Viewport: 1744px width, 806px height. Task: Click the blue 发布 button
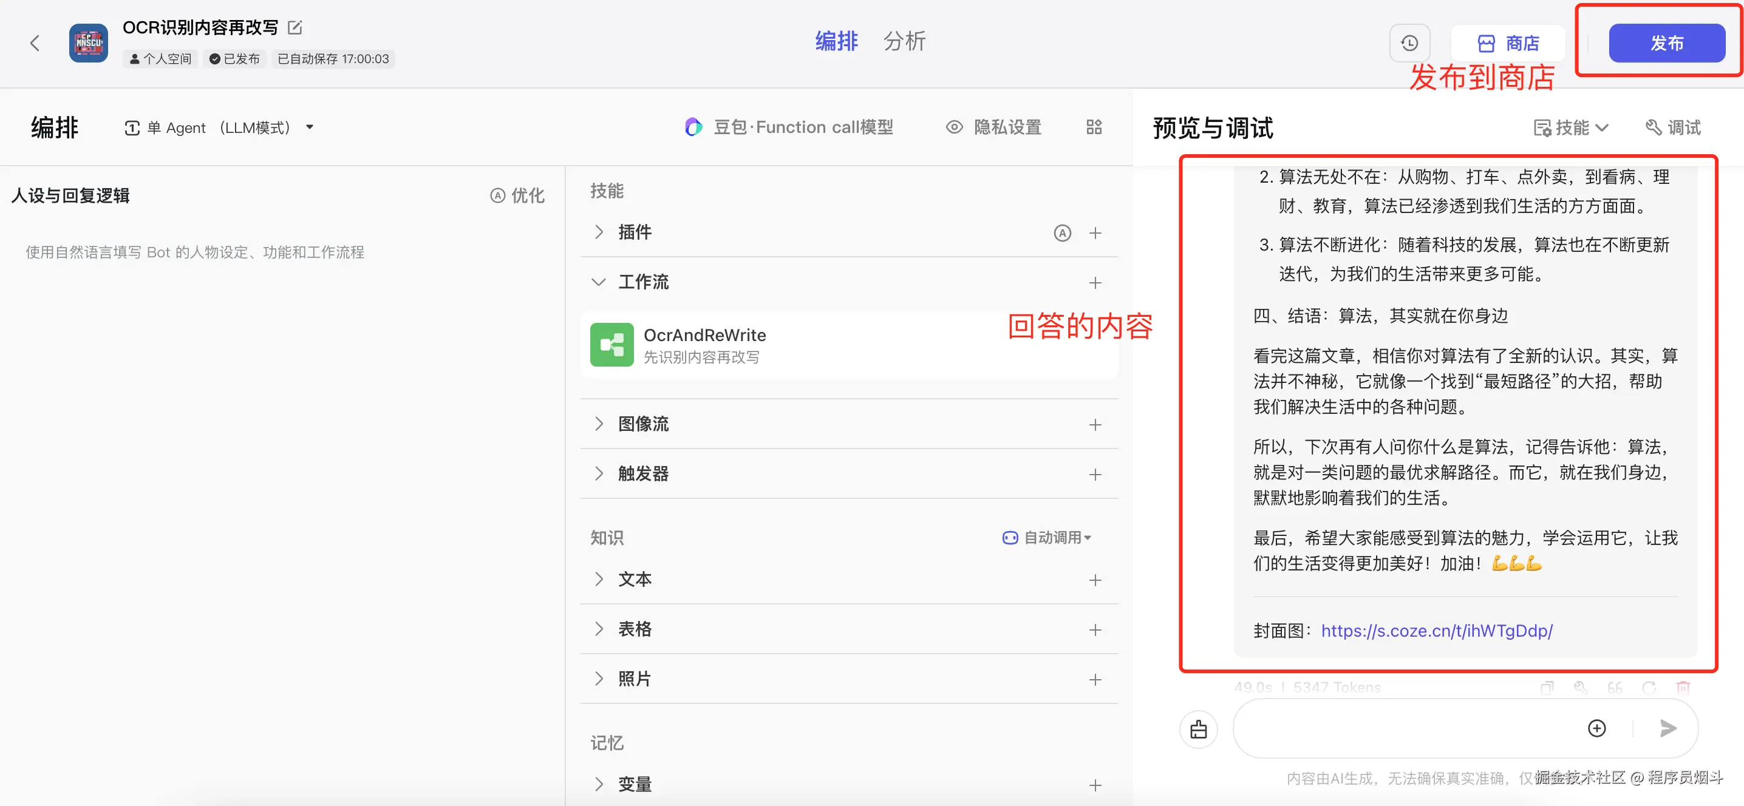(1666, 43)
